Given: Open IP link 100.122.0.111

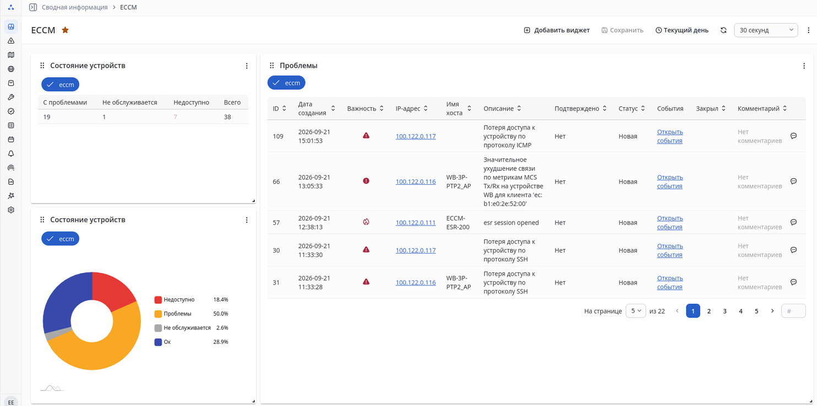Looking at the screenshot, I should click(416, 223).
